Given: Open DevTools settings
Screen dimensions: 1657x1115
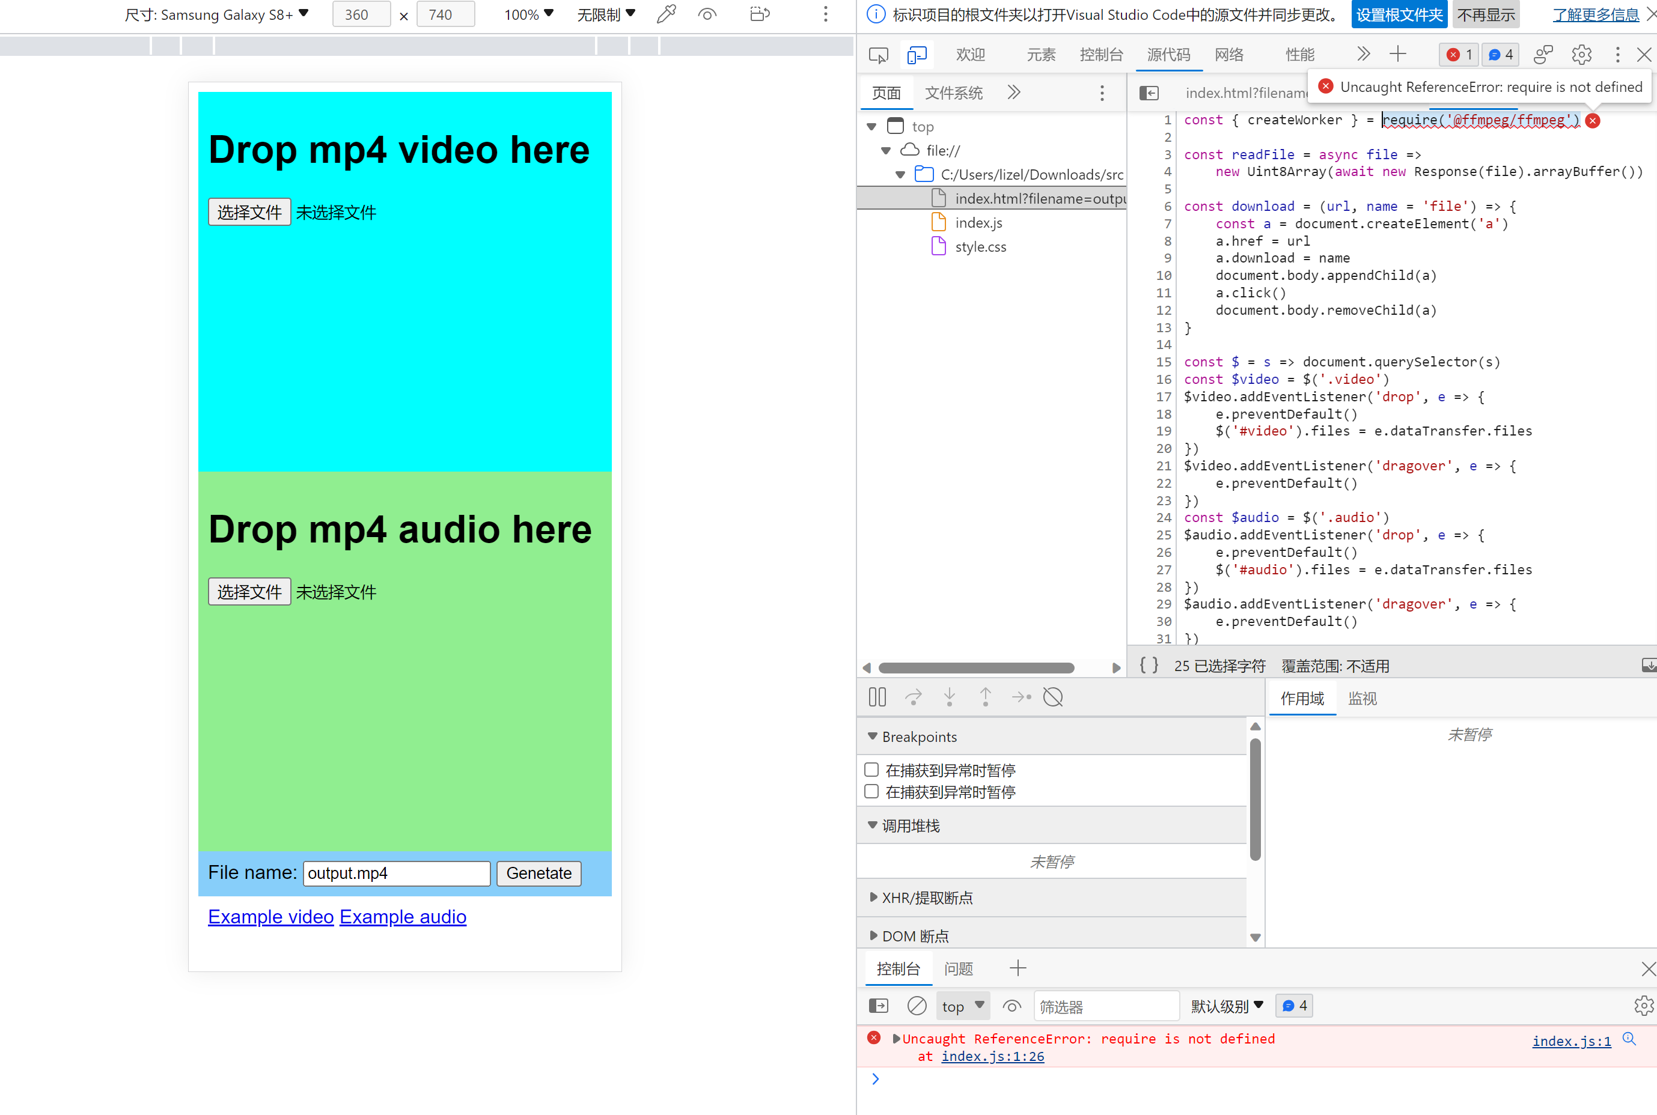Looking at the screenshot, I should pos(1581,54).
